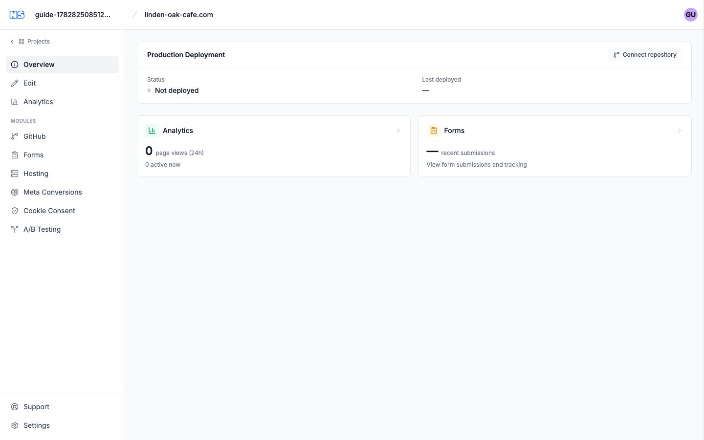Image resolution: width=704 pixels, height=440 pixels.
Task: Expand the Analytics card chevron
Action: [x=398, y=131]
